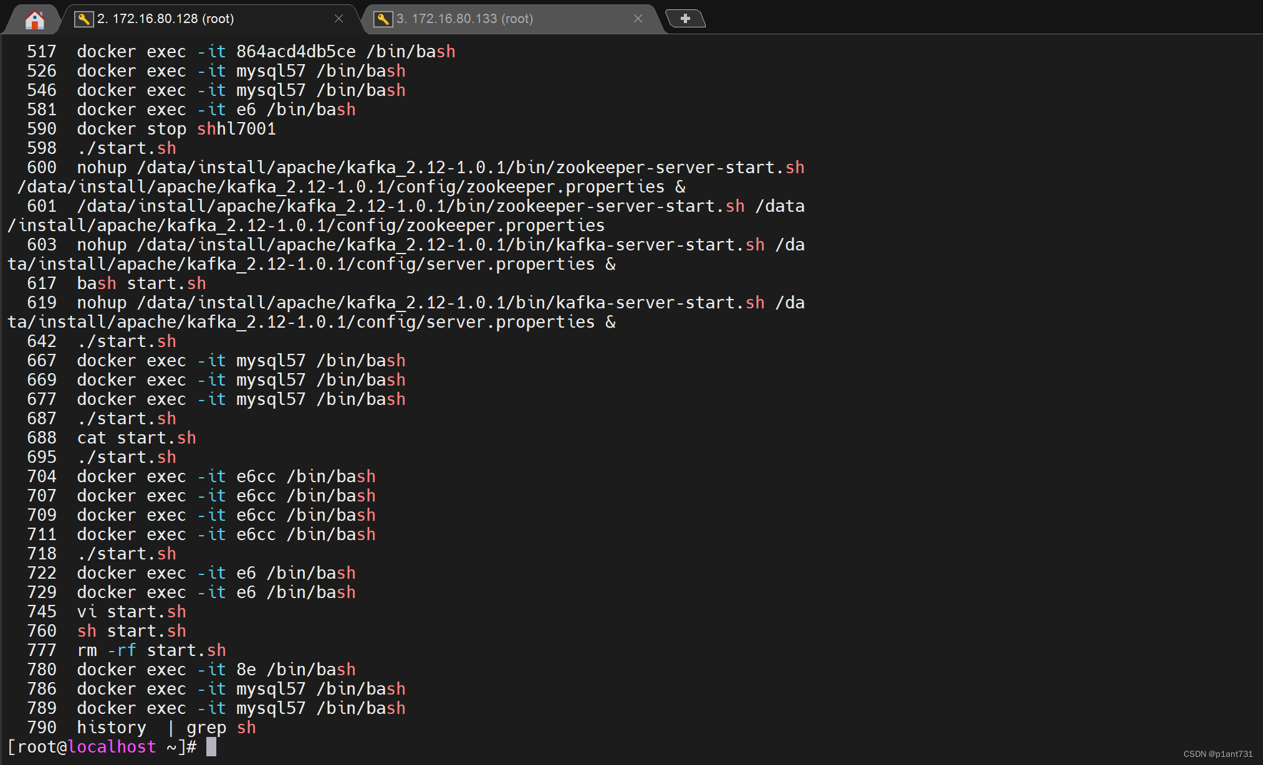
Task: Close the 172.16.80.133 (root) tab
Action: pos(638,19)
